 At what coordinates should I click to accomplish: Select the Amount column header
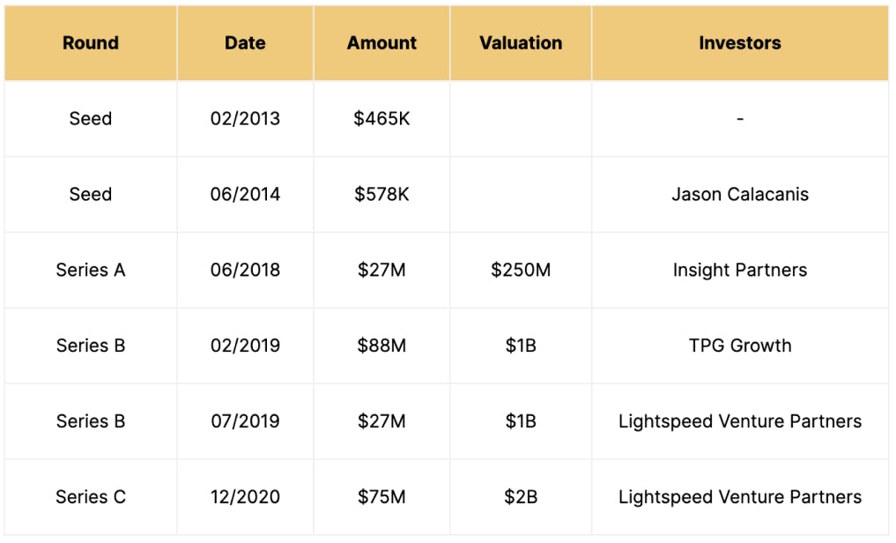point(381,42)
